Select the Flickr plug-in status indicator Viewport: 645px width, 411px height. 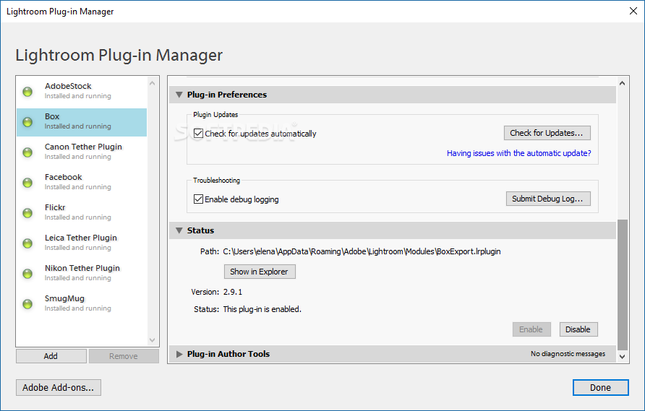click(27, 213)
